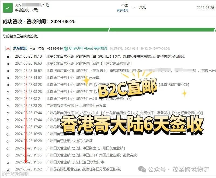Select the 2024-08-25 16:53 tracking event marker
Screen dimensions: 216x178
tap(8, 64)
